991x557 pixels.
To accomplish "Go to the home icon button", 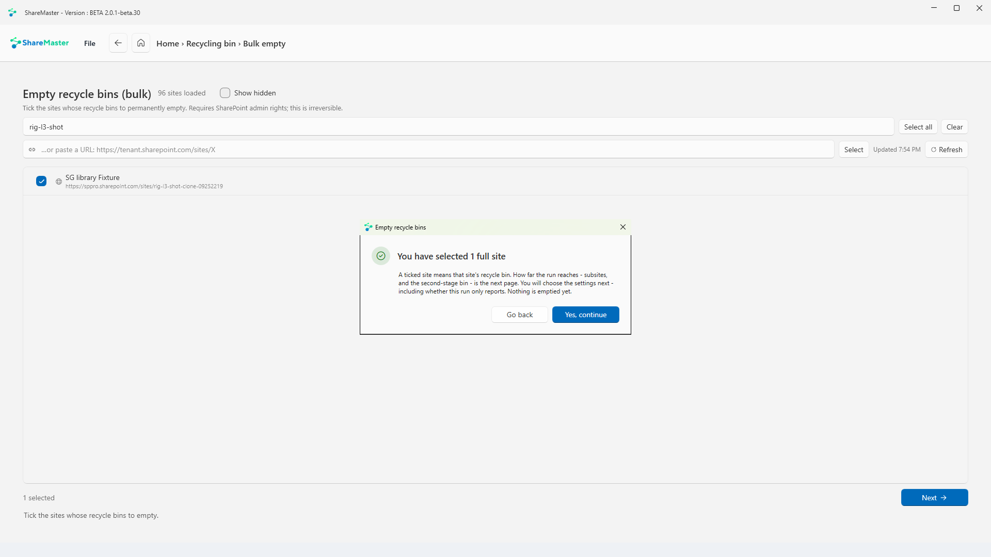I will 141,43.
